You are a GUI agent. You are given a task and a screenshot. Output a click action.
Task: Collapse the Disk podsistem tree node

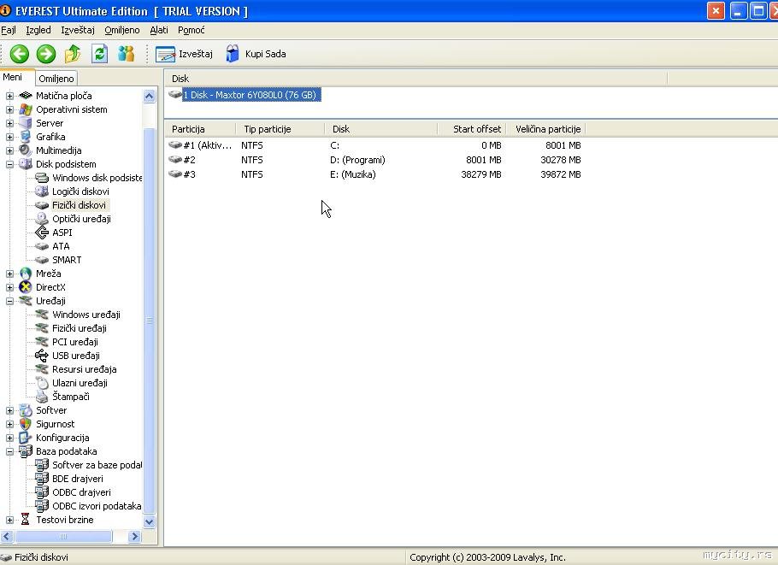9,164
